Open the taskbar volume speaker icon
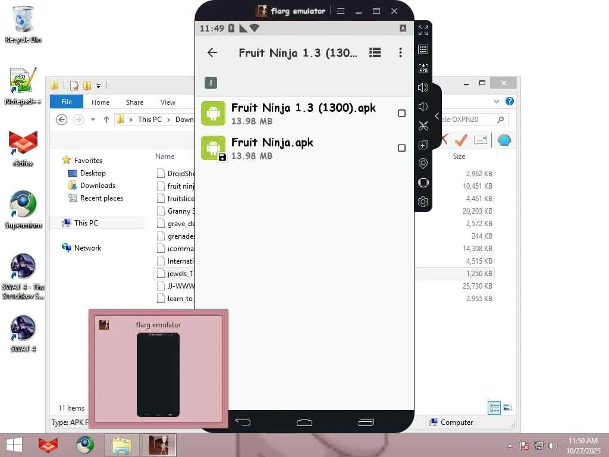 [553, 445]
